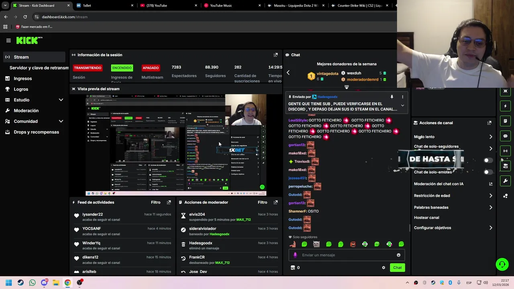
Task: Click the three-dots cluster sidebar icon
Action: pyautogui.click(x=505, y=196)
